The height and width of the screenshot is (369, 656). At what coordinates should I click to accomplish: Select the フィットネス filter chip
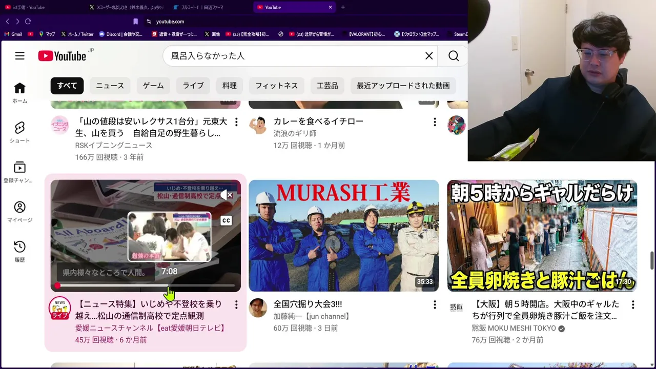(277, 86)
